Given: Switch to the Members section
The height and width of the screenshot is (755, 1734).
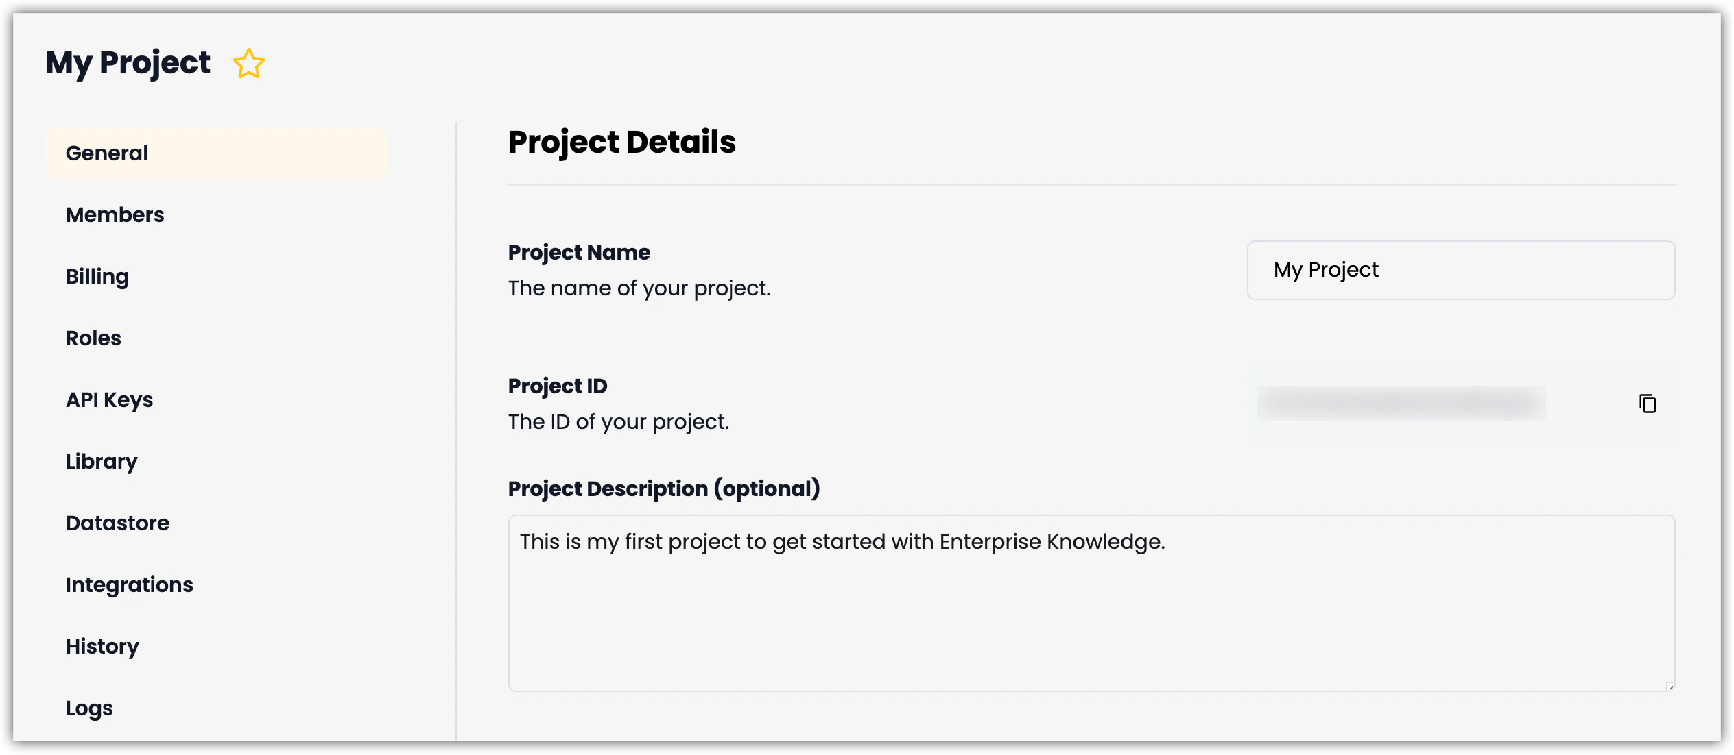Looking at the screenshot, I should point(115,214).
